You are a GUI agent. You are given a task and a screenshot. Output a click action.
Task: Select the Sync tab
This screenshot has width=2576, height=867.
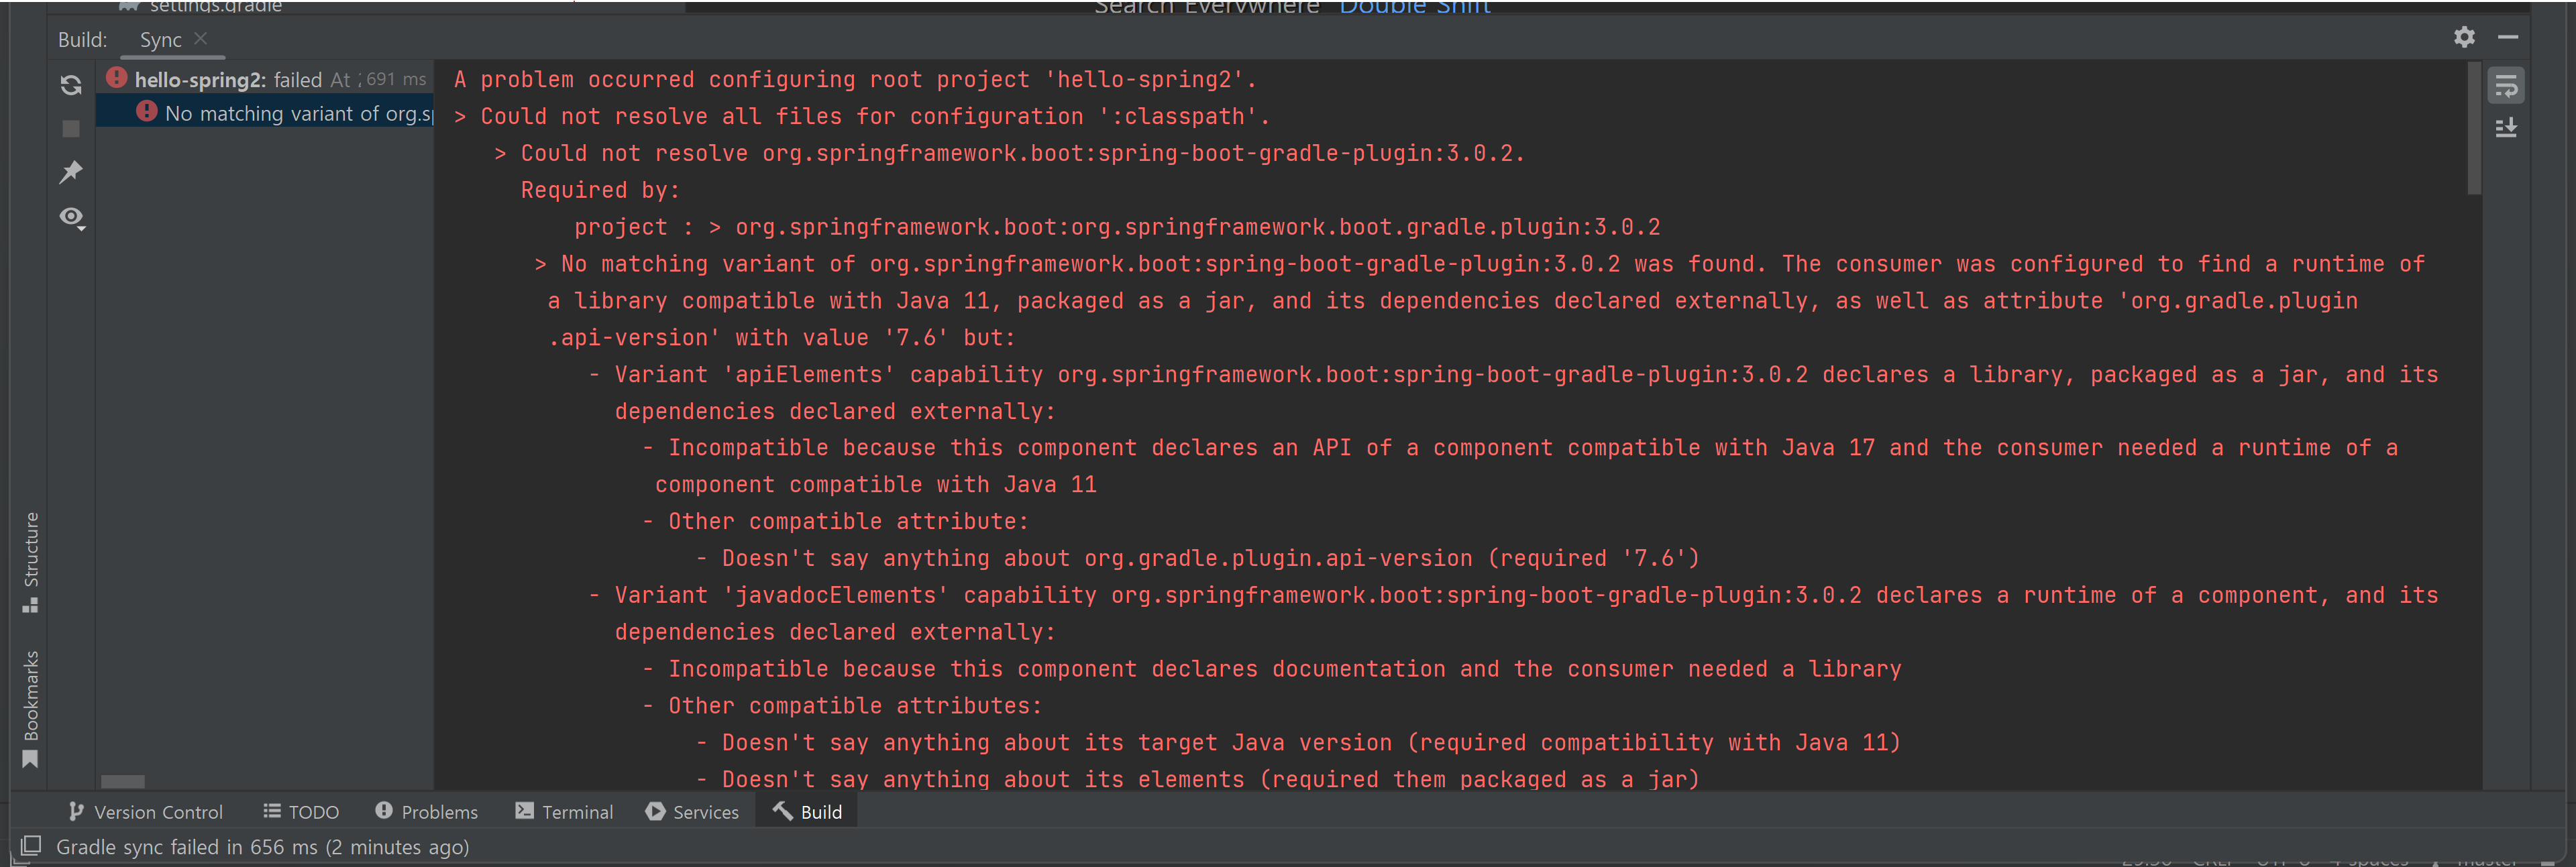[x=160, y=40]
